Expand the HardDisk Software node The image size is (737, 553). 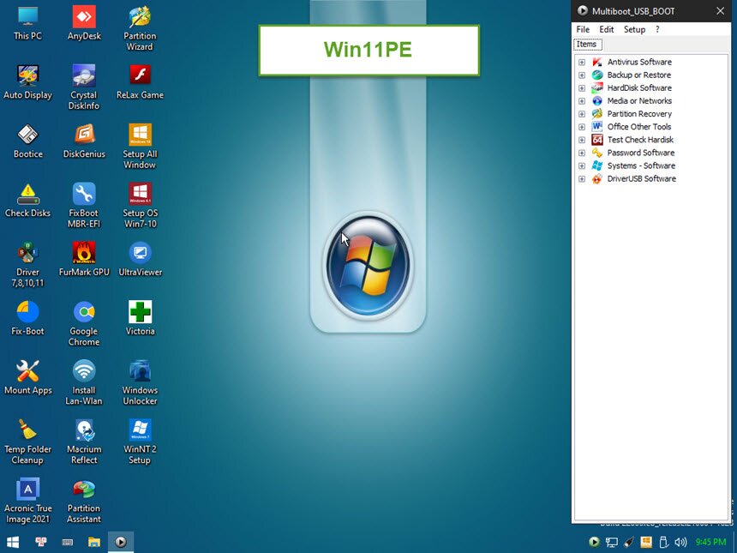[582, 88]
